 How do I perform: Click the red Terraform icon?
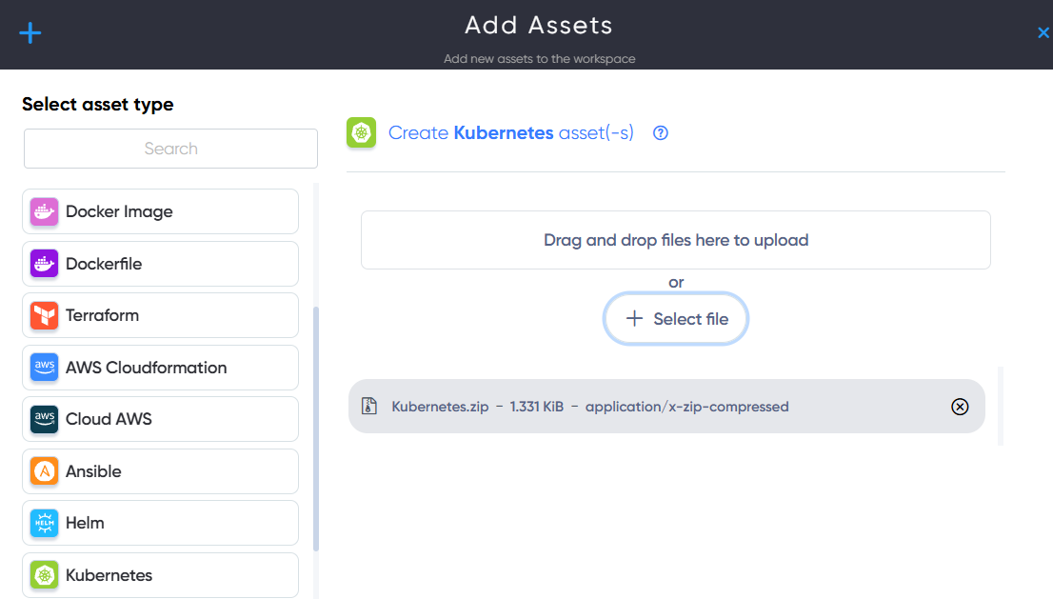pos(45,315)
